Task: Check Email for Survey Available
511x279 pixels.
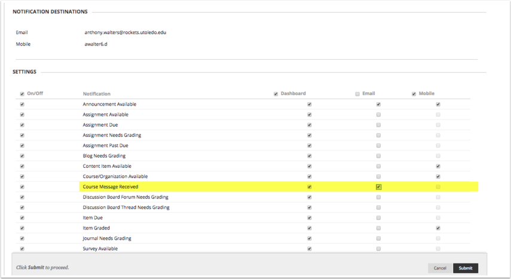Action: [x=378, y=249]
